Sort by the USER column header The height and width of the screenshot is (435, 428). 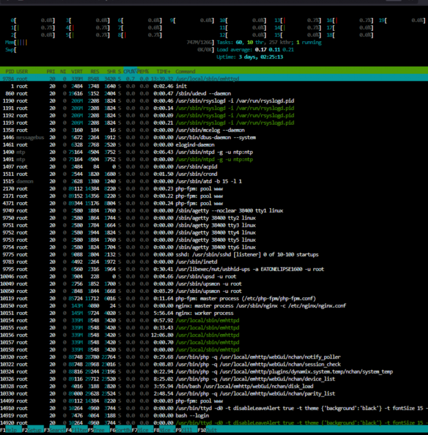22,71
